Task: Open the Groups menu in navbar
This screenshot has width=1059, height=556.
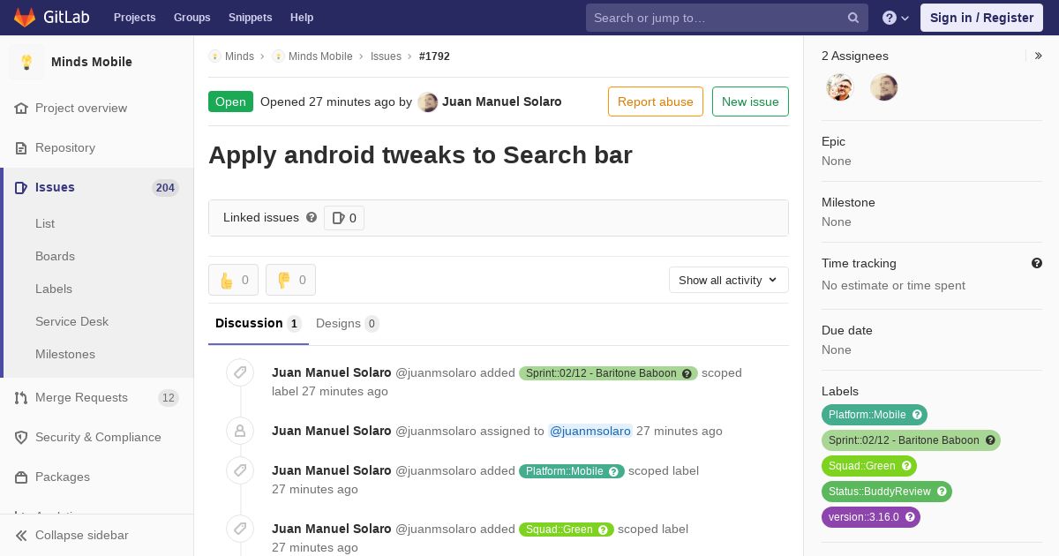Action: pyautogui.click(x=192, y=18)
